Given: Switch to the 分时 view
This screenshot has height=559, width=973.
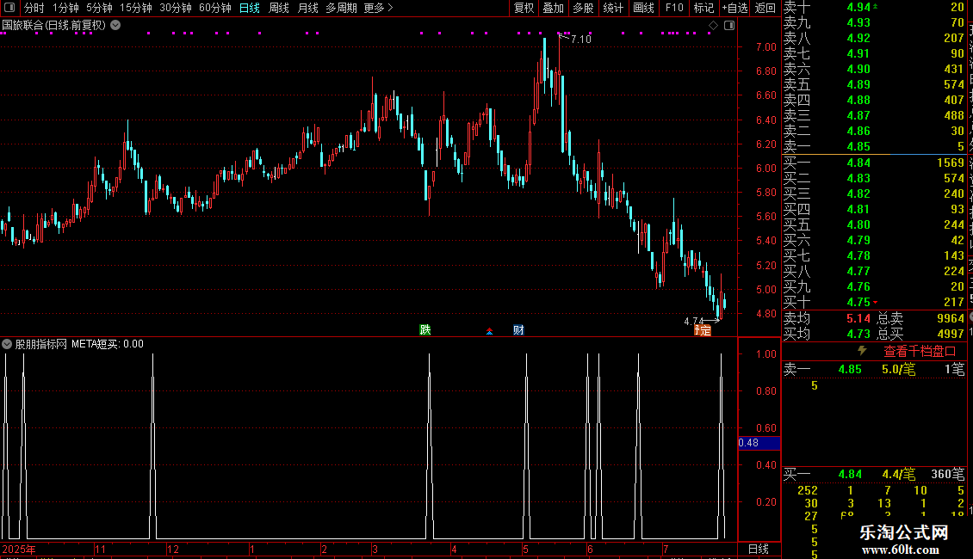Looking at the screenshot, I should tap(34, 8).
